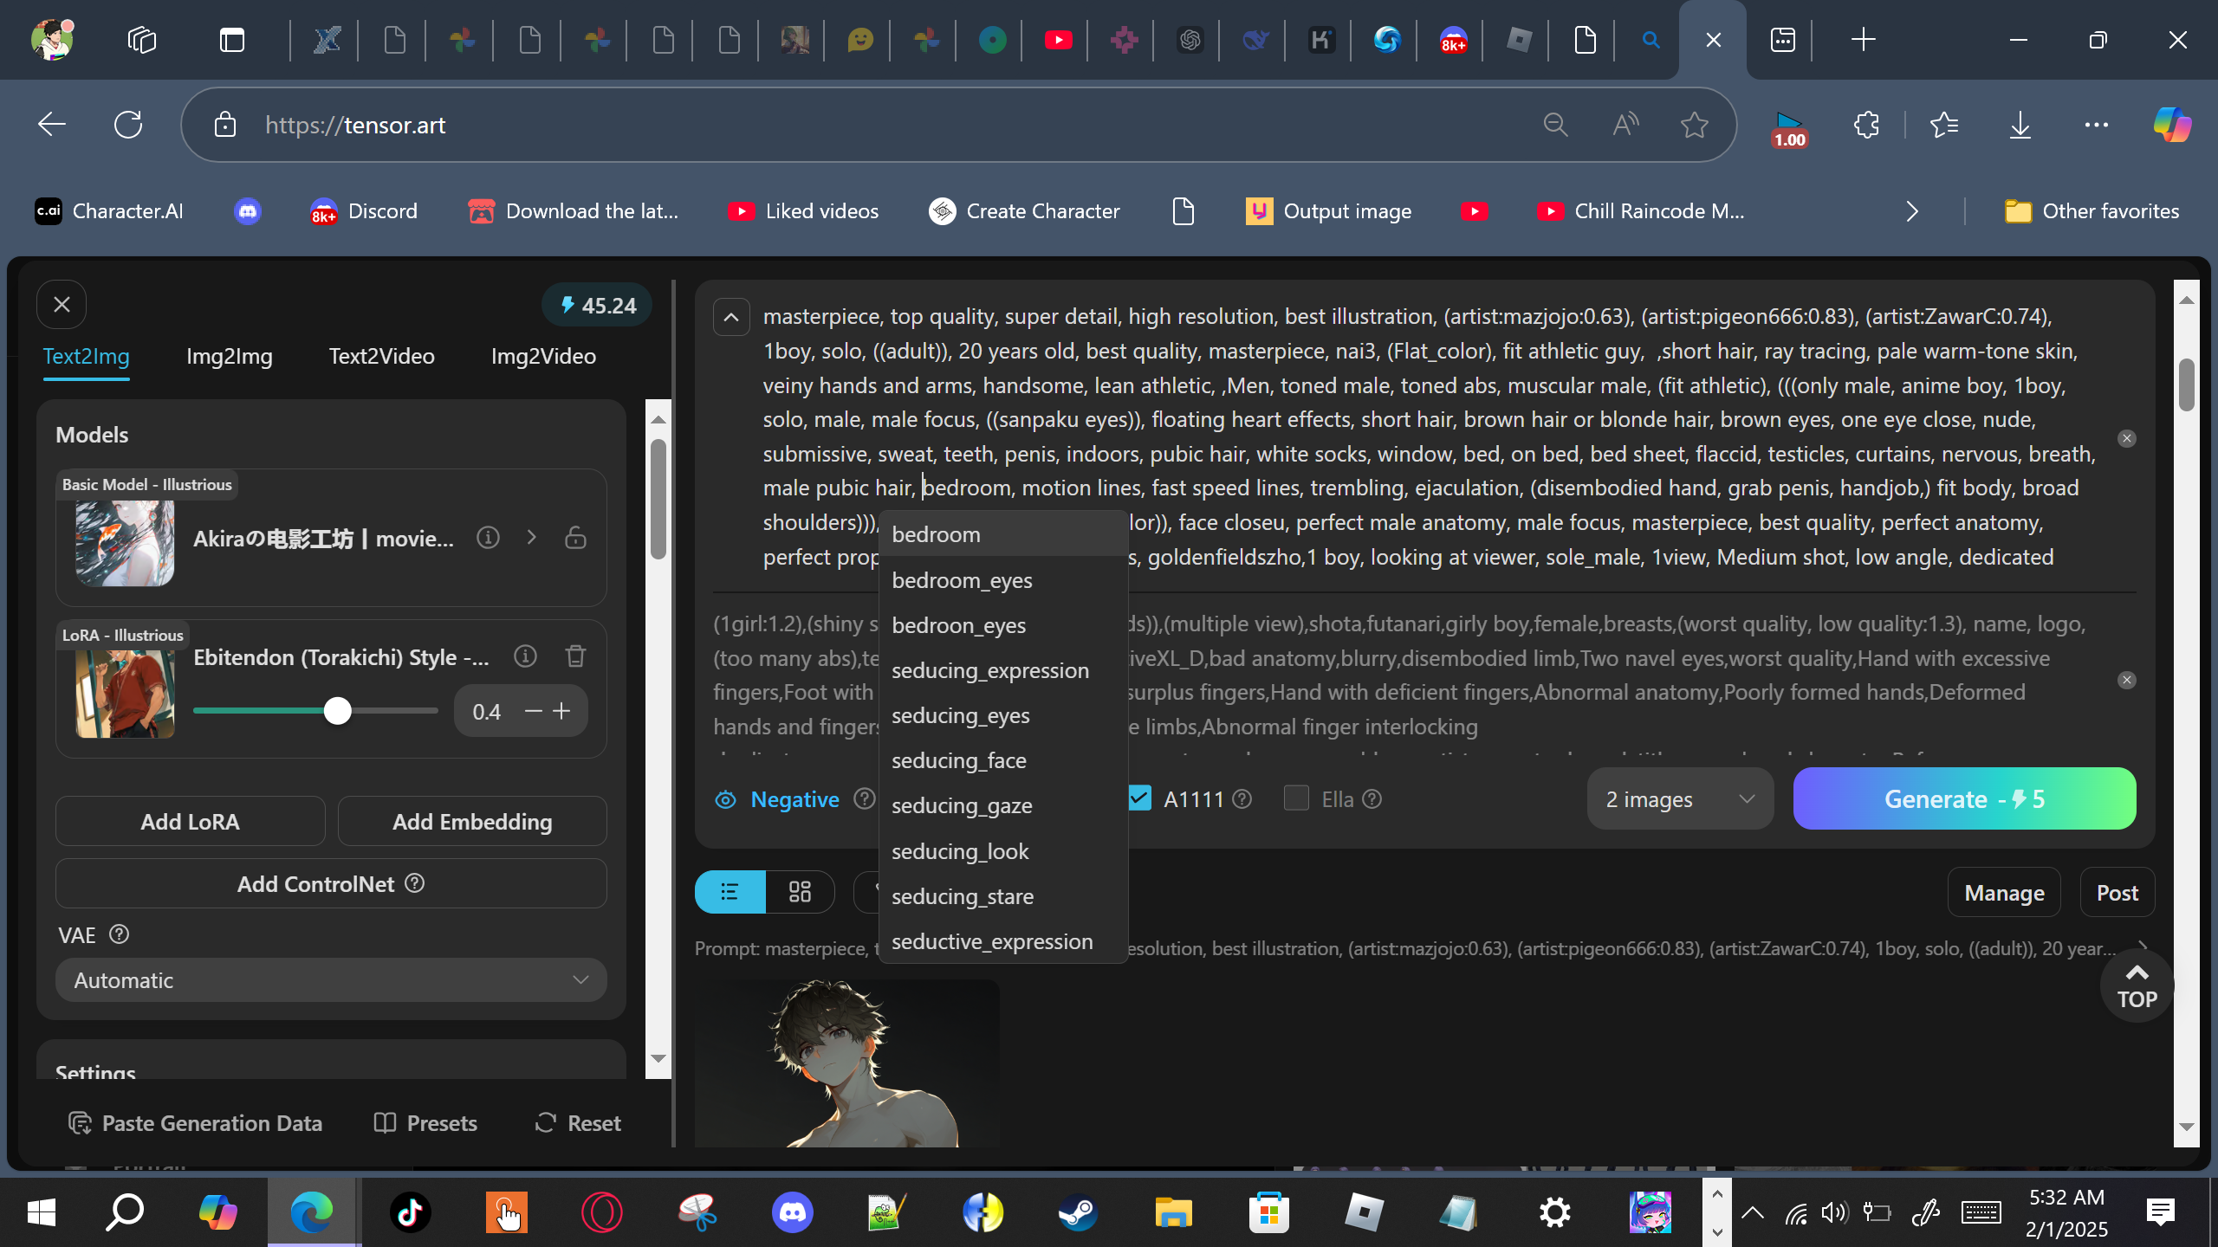Click the lock icon on base model
This screenshot has height=1247, width=2218.
(575, 538)
